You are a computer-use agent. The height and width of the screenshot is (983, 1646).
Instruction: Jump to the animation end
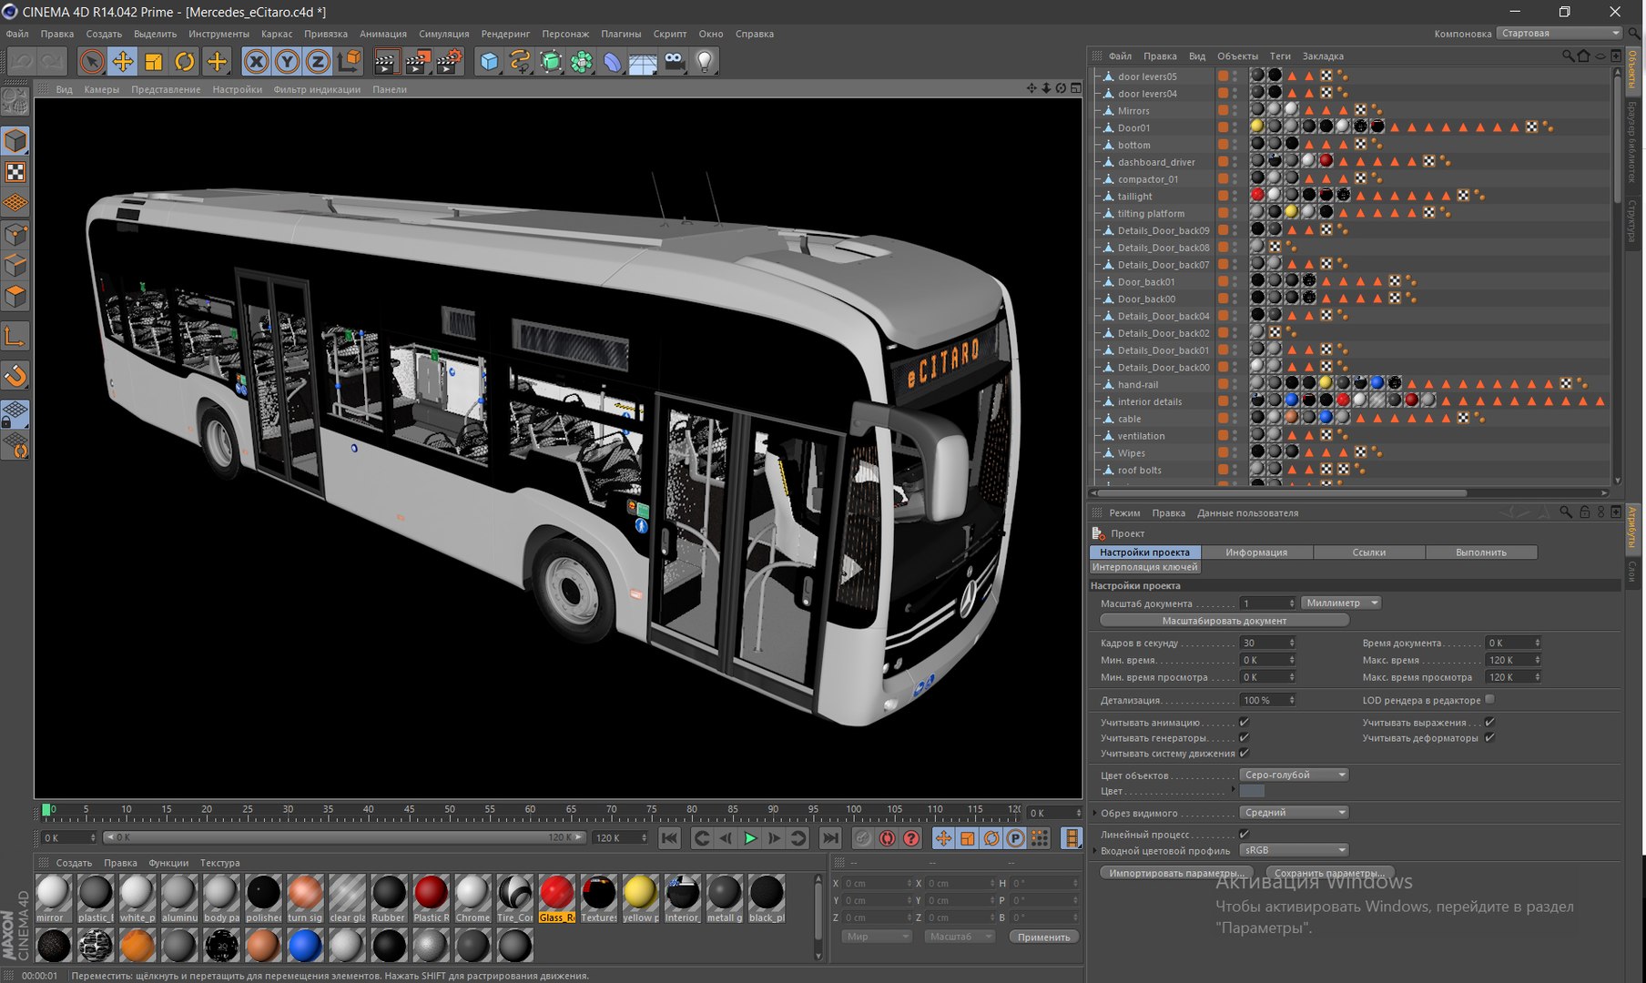830,838
